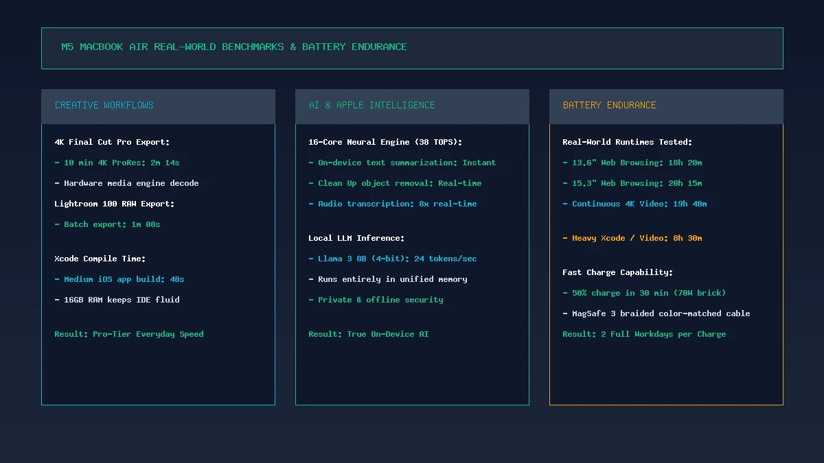Click 'Result: True On-Device AI' line
This screenshot has width=824, height=463.
point(369,334)
